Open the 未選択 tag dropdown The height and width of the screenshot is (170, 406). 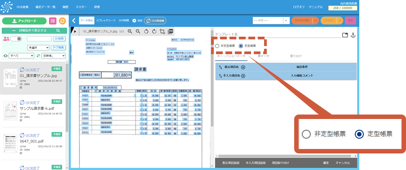click(x=38, y=48)
